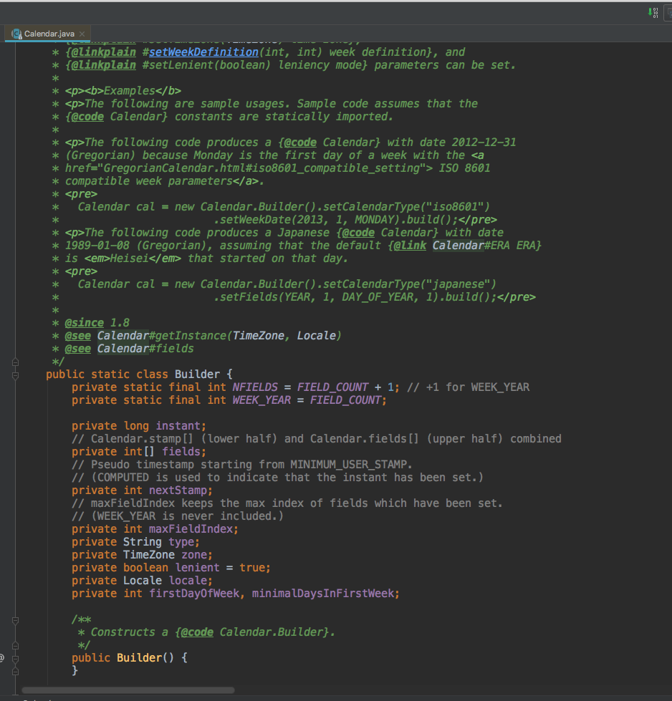This screenshot has width=672, height=701.
Task: Click the horizontal scrollbar thumb
Action: [x=128, y=690]
